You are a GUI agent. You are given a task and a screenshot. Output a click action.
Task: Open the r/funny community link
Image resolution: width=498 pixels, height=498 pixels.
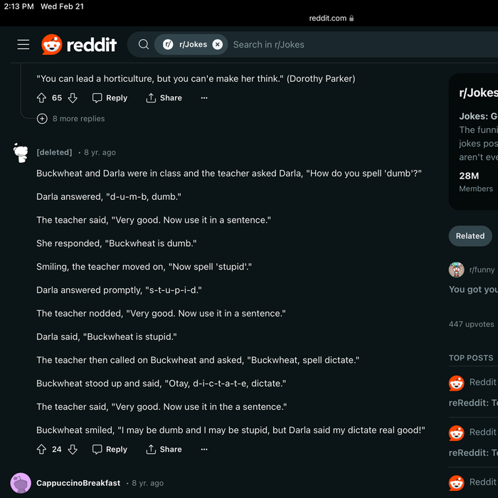(481, 270)
